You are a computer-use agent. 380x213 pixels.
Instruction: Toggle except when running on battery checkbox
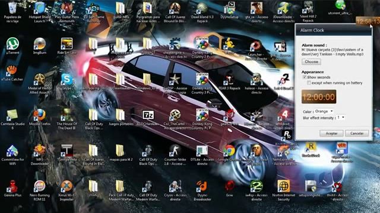309,83
